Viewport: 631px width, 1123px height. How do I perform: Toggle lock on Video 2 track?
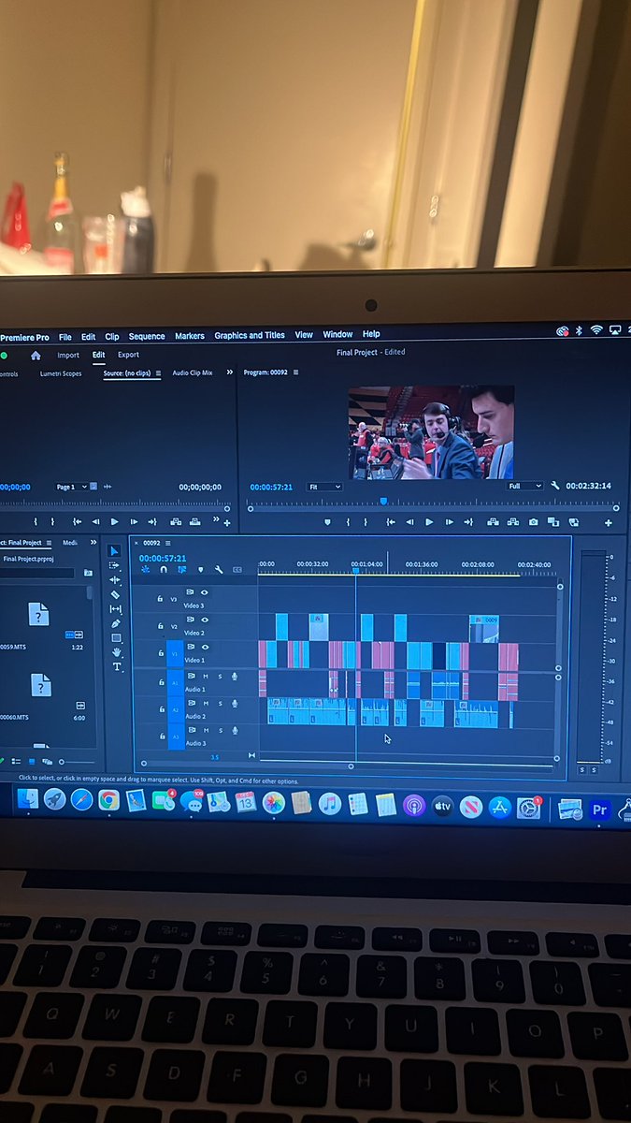tap(160, 625)
